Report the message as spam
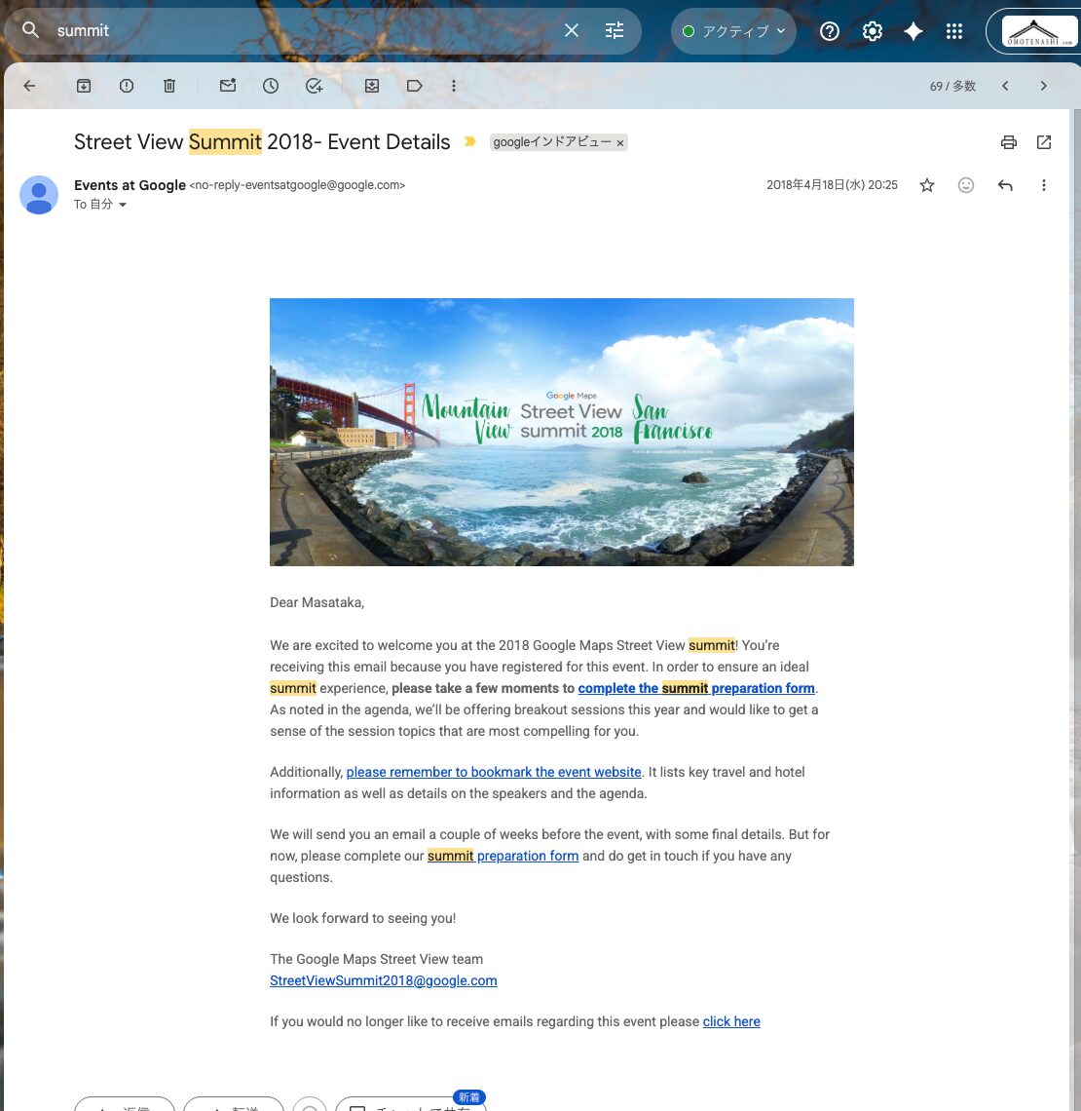The image size is (1081, 1111). point(127,86)
